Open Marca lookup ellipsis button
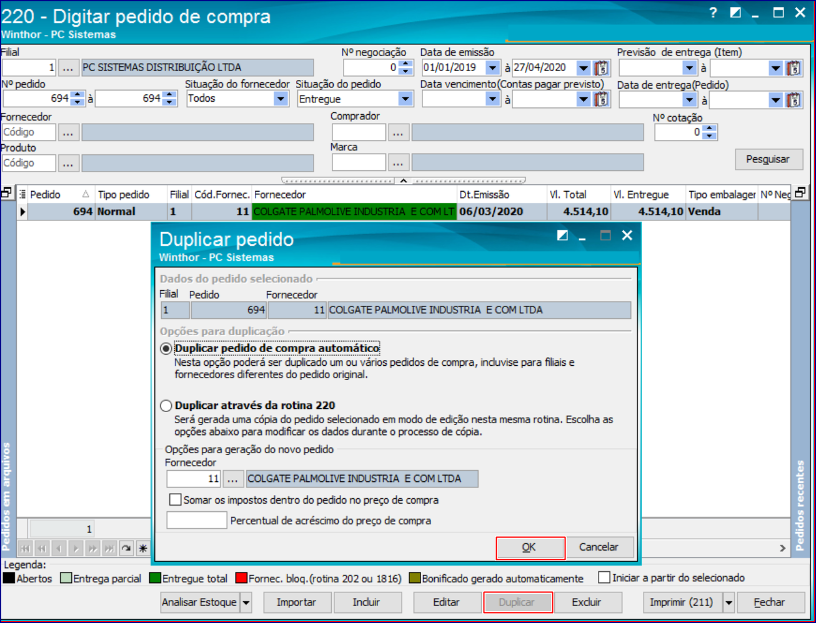This screenshot has width=816, height=623. [398, 163]
